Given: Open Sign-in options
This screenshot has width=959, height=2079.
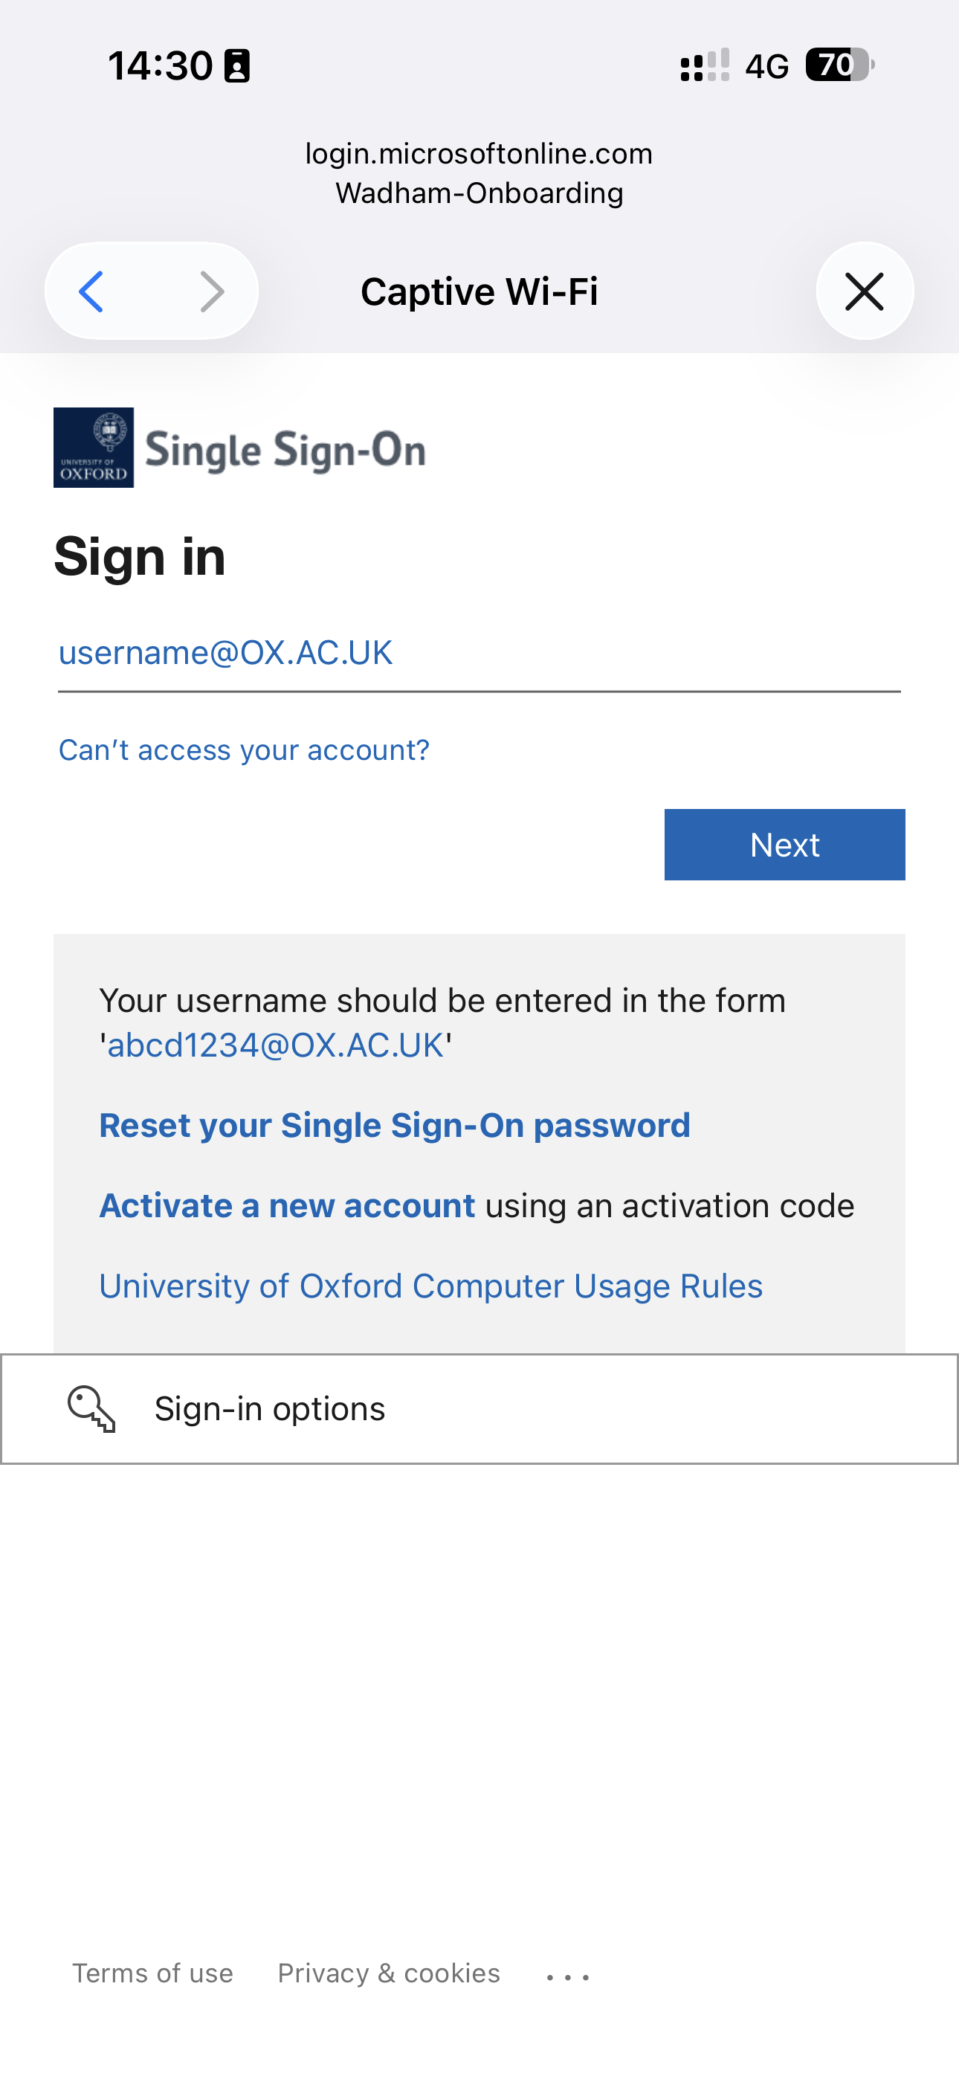Looking at the screenshot, I should pos(270,1408).
